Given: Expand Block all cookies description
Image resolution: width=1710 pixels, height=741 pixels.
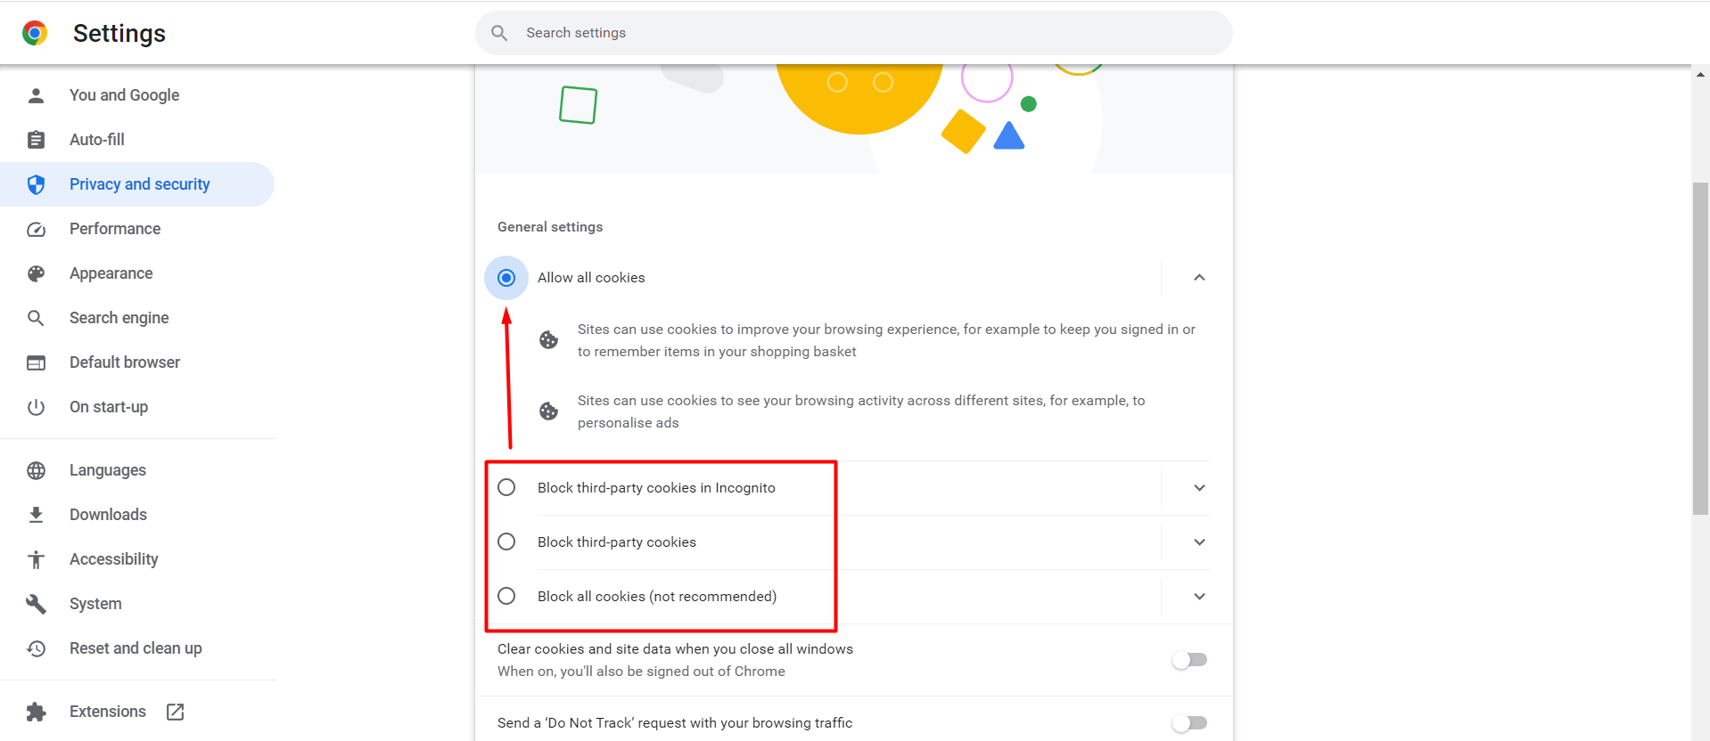Looking at the screenshot, I should [1199, 597].
